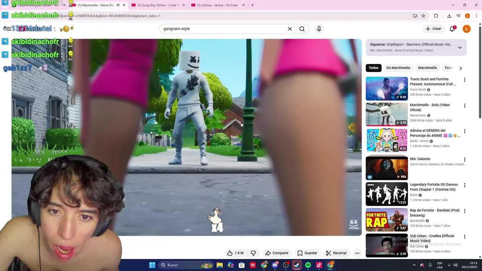
Task: Open options menu for Legendary Fortnite OG Dances
Action: coord(464,185)
